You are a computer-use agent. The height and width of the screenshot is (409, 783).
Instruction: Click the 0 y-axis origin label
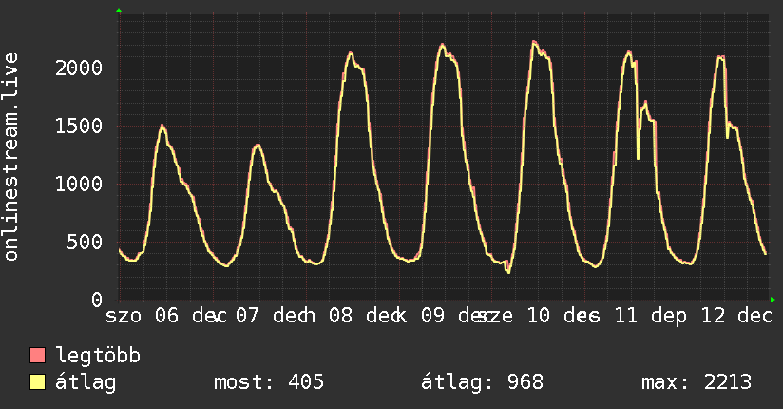[x=97, y=300]
